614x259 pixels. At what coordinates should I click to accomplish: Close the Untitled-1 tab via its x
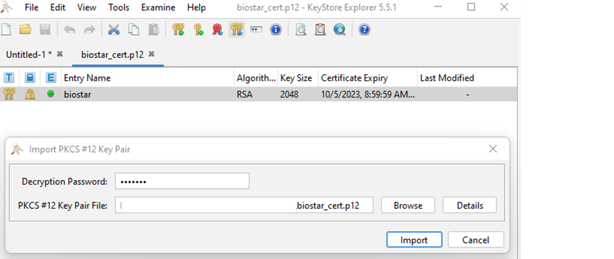click(60, 54)
